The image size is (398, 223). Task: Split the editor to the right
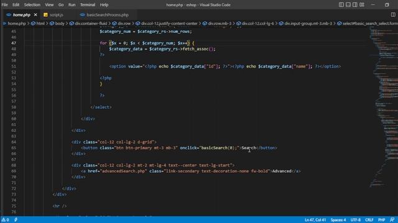click(393, 15)
